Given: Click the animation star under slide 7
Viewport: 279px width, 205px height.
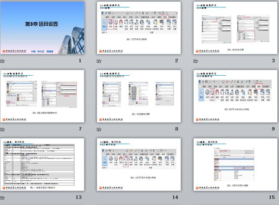Looking at the screenshot, I should (2, 129).
